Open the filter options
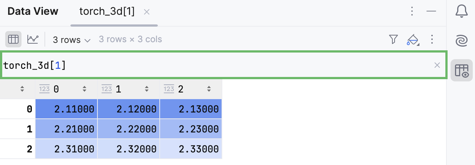The height and width of the screenshot is (165, 475). pos(393,39)
